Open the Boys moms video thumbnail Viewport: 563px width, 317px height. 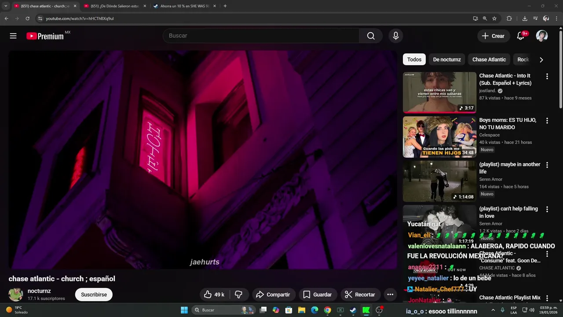pos(439,137)
